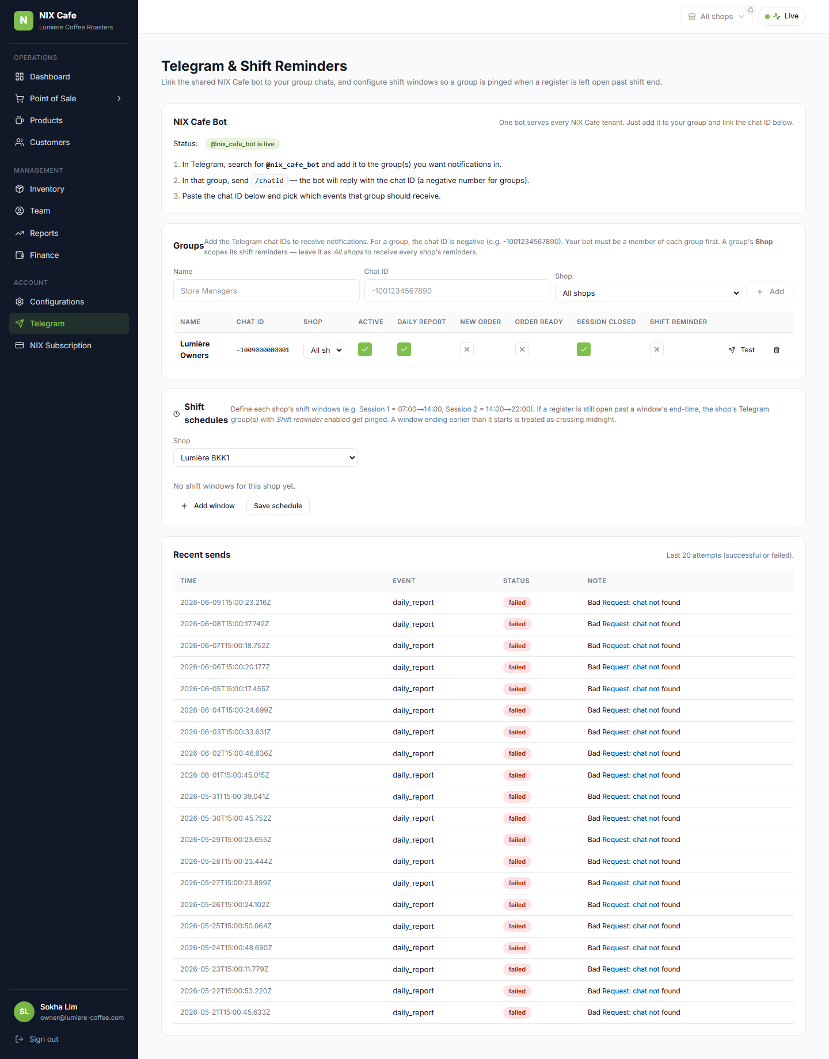Toggle Session Closed for Lumière Owners
This screenshot has width=829, height=1059.
click(x=584, y=349)
